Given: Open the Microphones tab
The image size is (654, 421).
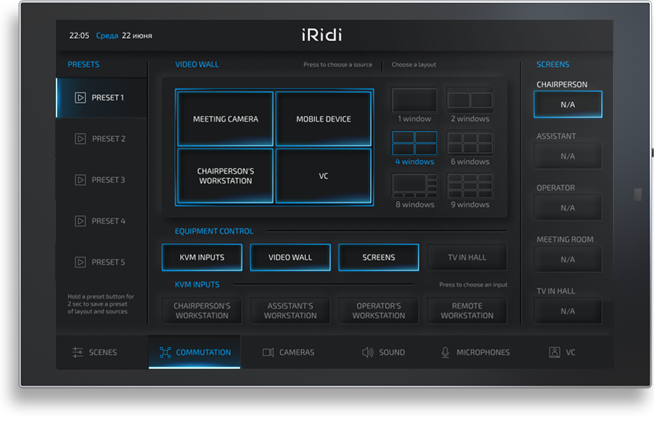Looking at the screenshot, I should tap(475, 352).
